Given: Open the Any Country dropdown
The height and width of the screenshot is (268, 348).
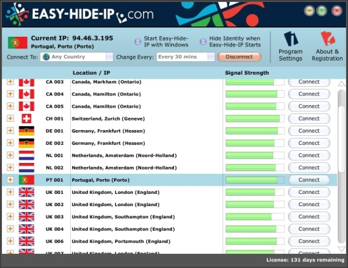Looking at the screenshot, I should [109, 57].
